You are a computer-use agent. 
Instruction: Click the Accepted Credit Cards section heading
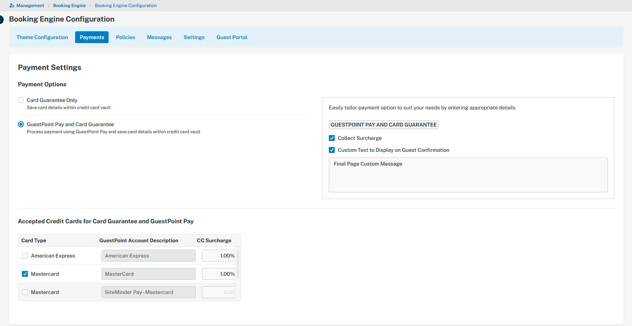[106, 221]
